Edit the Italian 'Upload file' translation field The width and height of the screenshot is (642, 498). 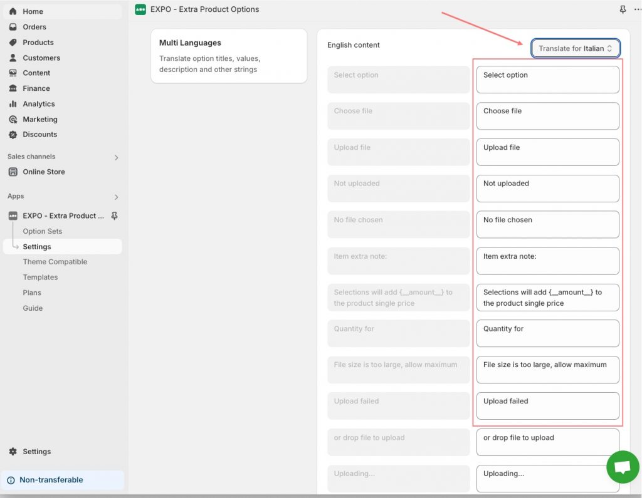547,152
